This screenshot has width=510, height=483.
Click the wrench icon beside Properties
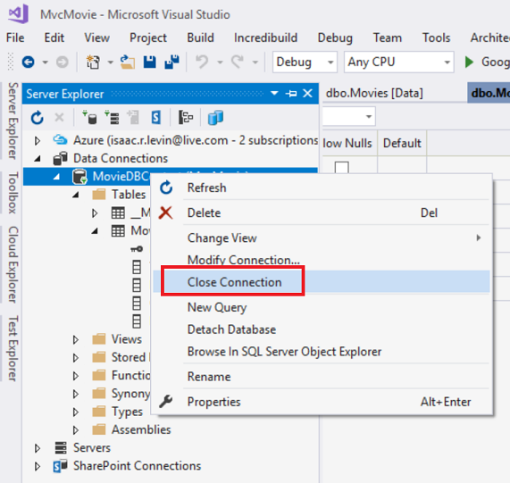166,402
